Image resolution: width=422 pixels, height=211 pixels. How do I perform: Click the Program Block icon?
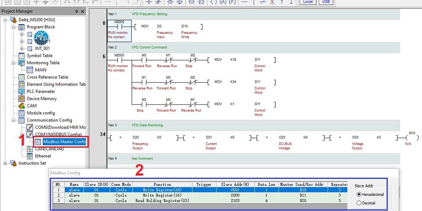point(22,27)
